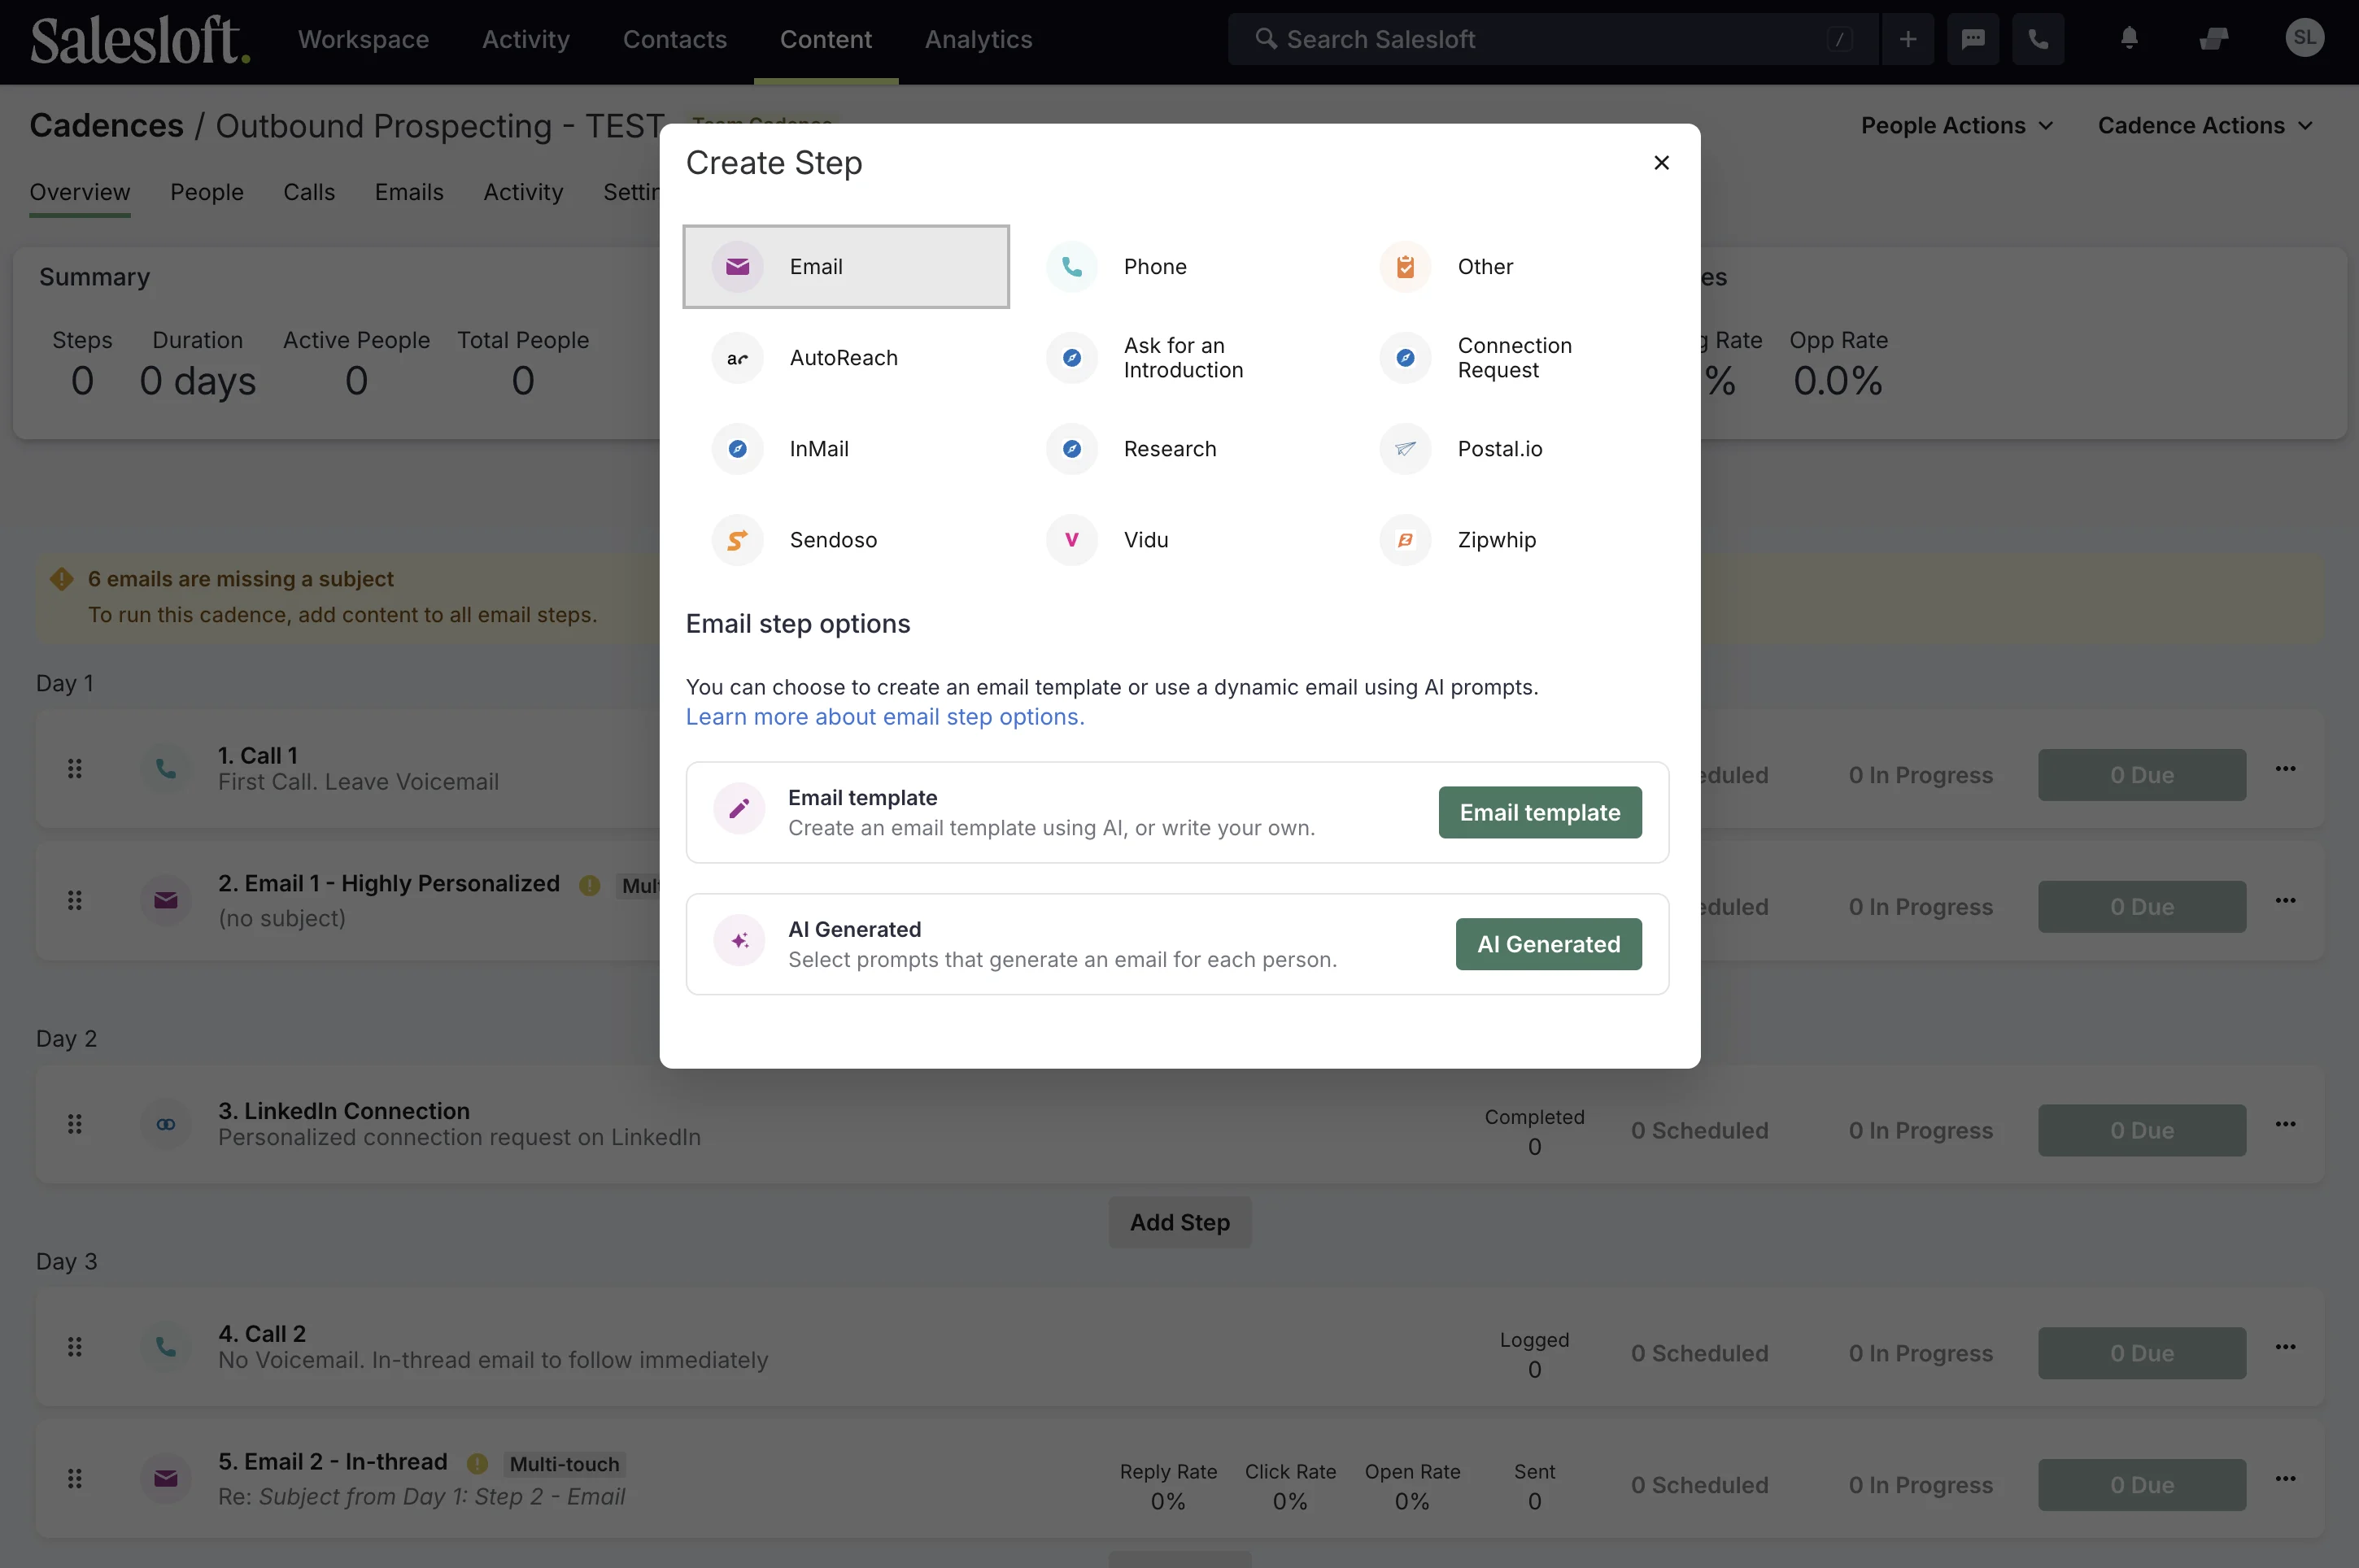Click LinkedIn icon of step 3
The width and height of the screenshot is (2359, 1568).
[166, 1124]
